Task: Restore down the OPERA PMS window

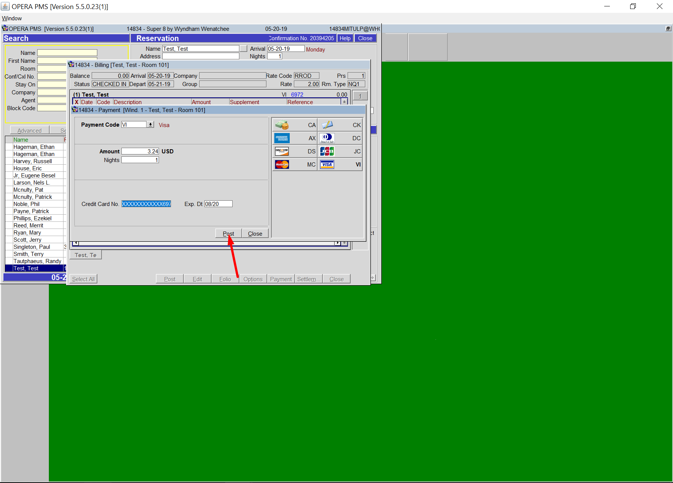Action: (x=633, y=6)
